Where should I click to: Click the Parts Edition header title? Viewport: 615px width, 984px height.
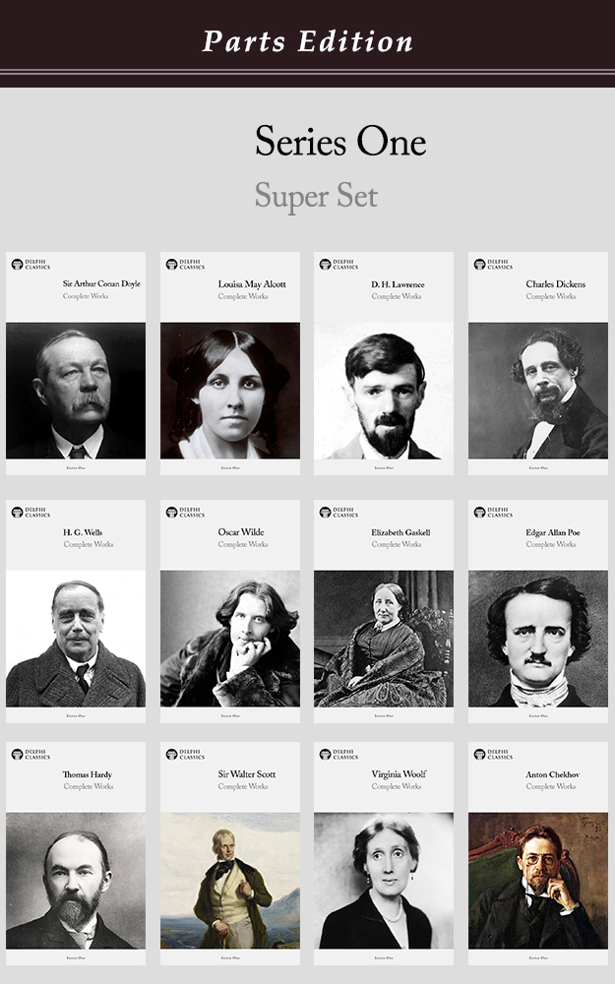pyautogui.click(x=307, y=41)
